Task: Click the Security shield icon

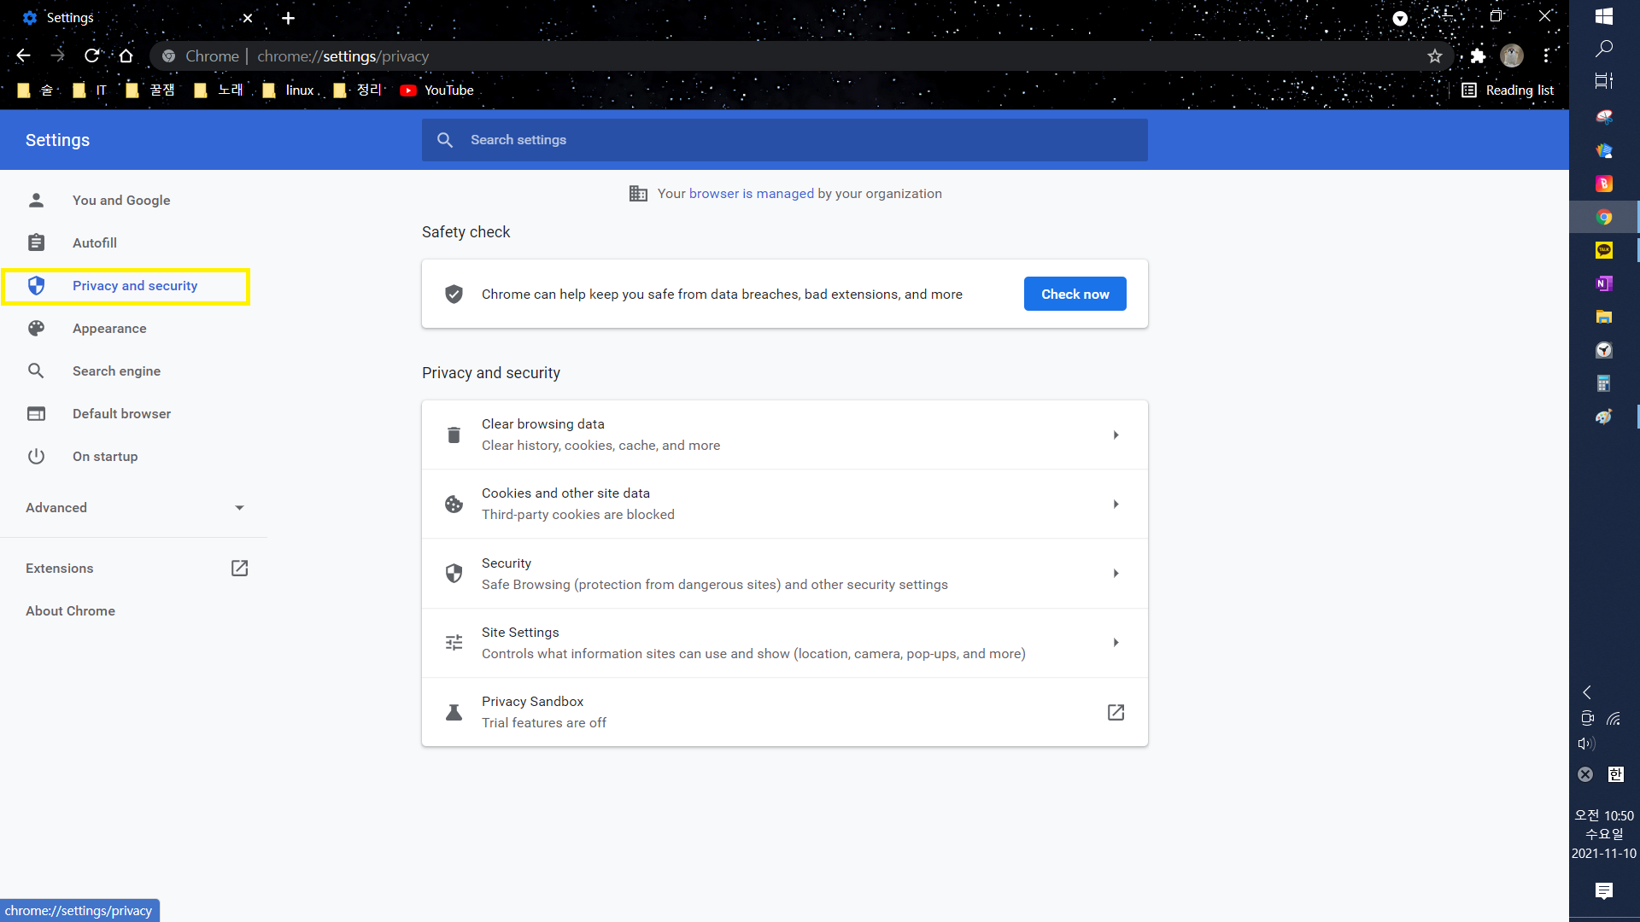Action: (x=454, y=574)
